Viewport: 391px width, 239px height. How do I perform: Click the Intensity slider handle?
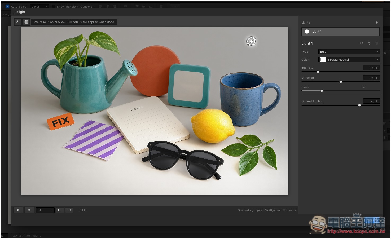point(318,72)
